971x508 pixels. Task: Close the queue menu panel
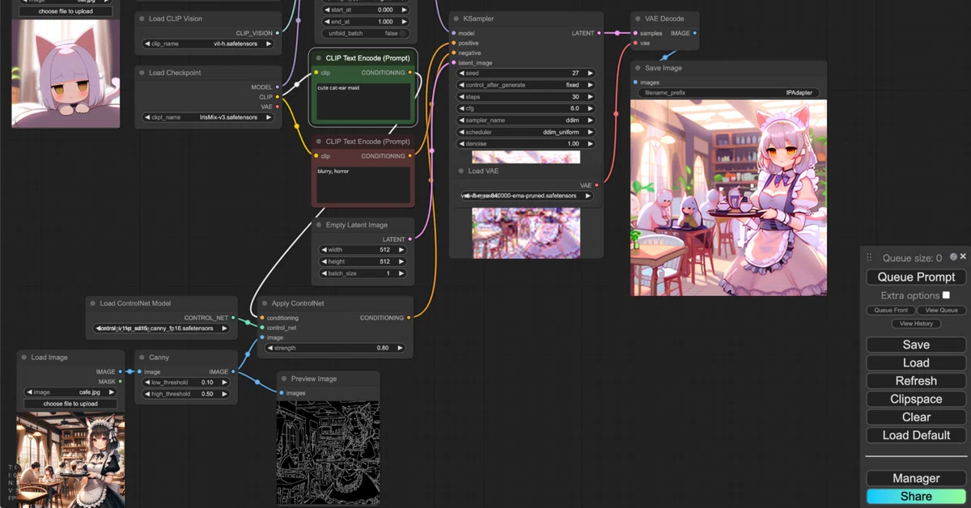click(x=963, y=257)
